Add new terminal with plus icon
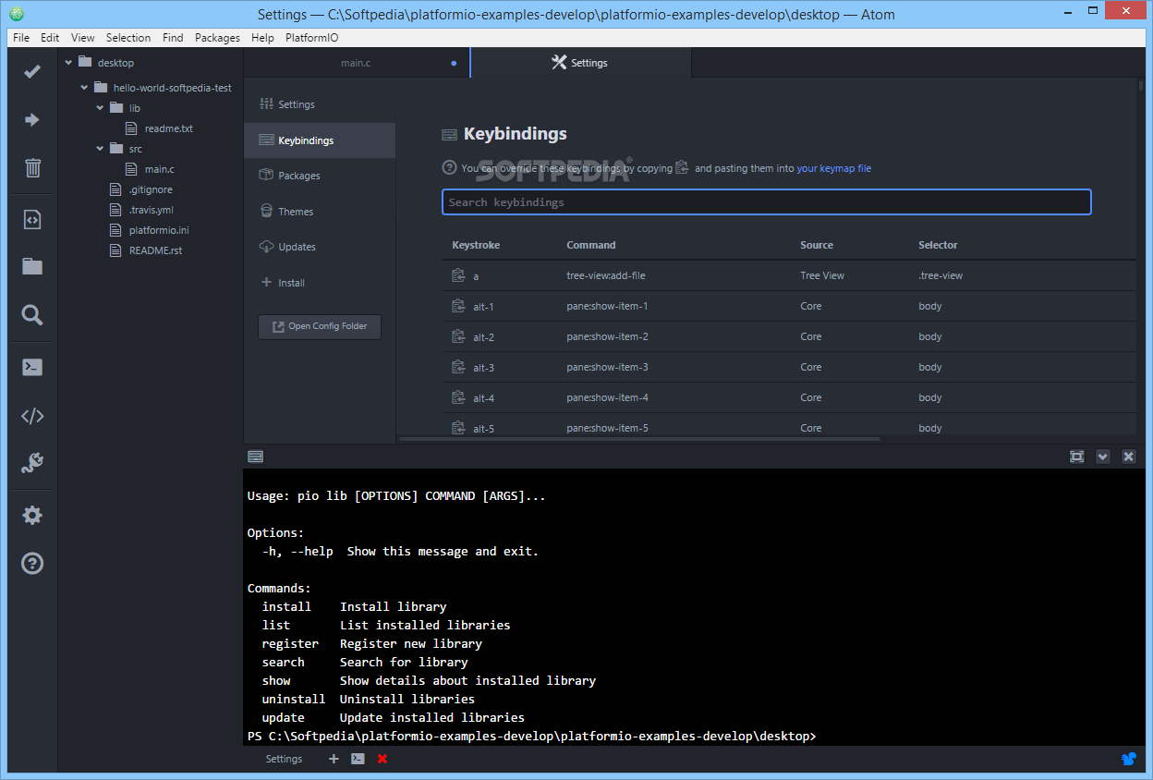This screenshot has height=780, width=1153. coord(334,759)
